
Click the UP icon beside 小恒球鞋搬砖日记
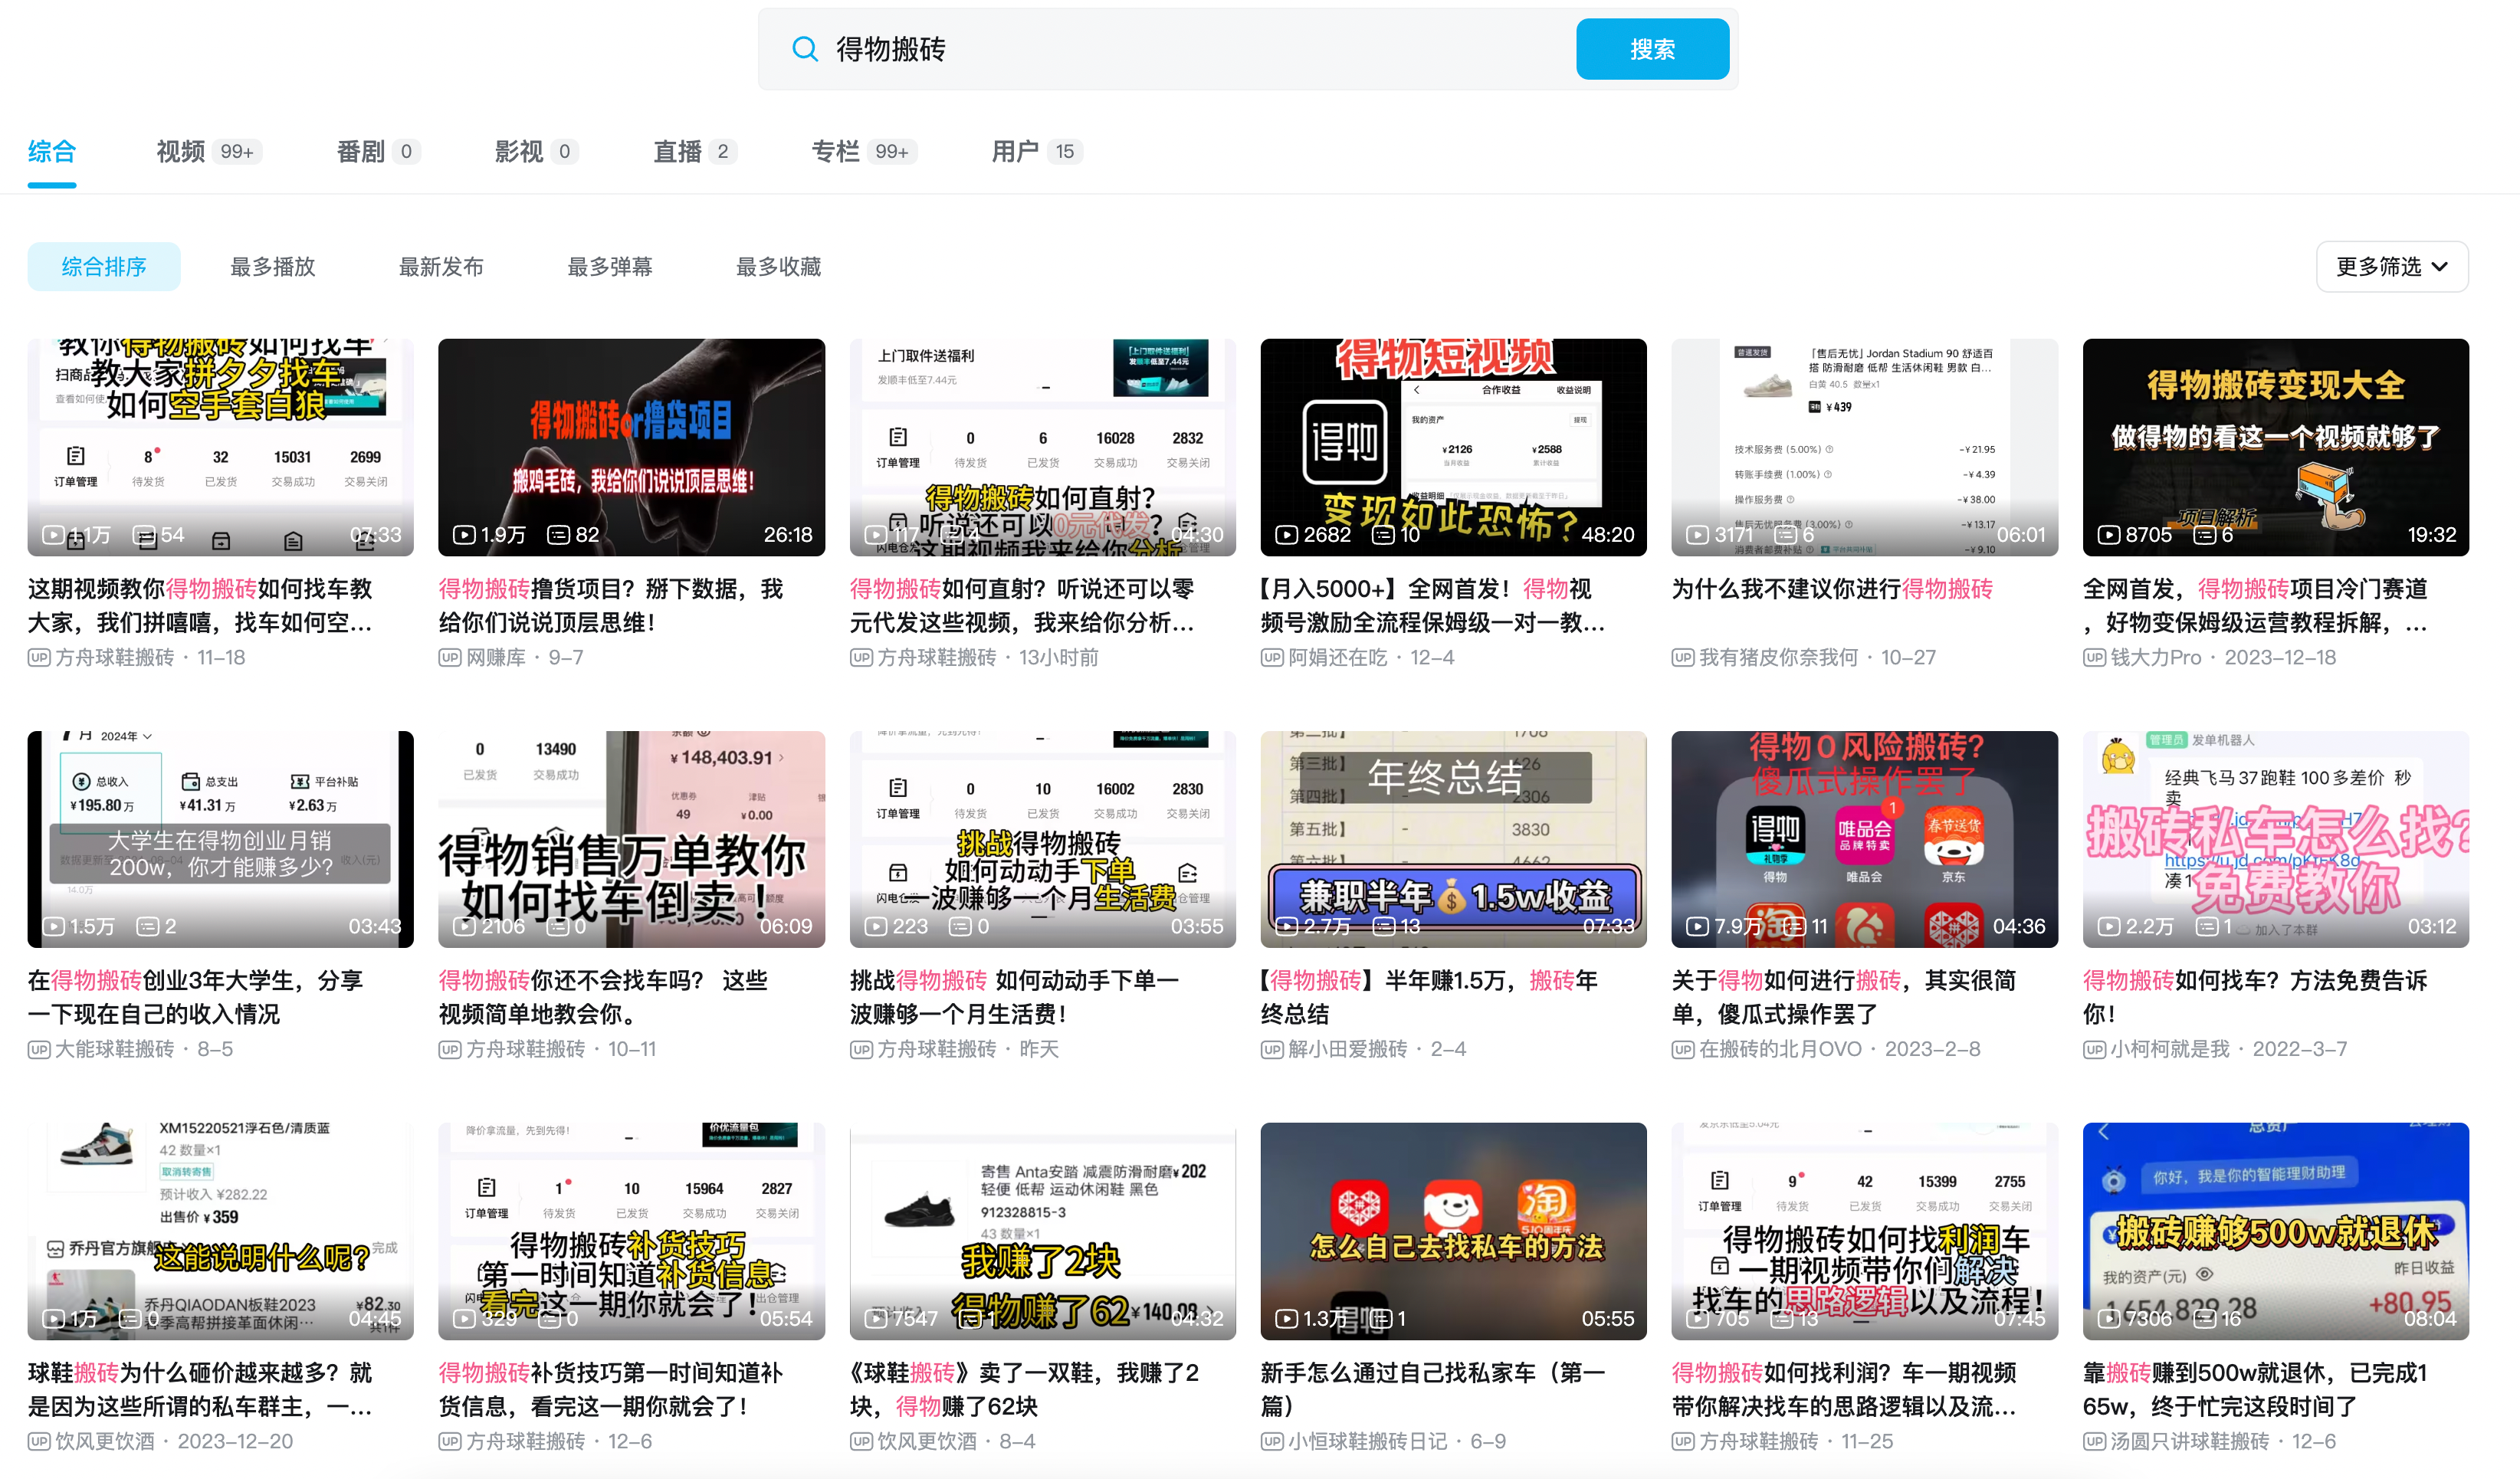(x=1272, y=1441)
